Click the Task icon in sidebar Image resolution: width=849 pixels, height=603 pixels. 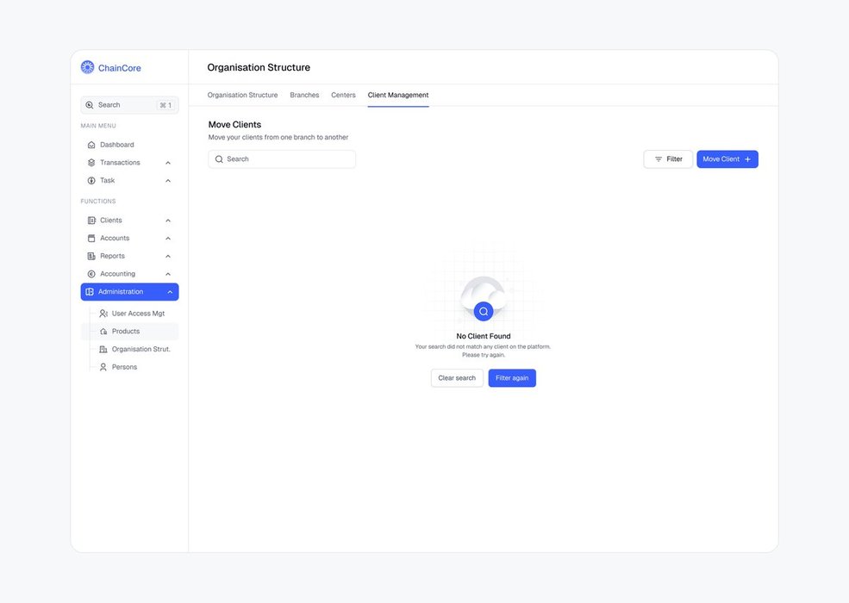tap(91, 181)
